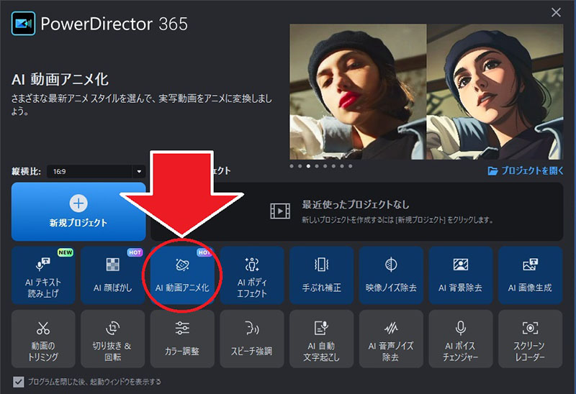The image size is (576, 394).
Task: Launch スピーチ強調 tool
Action: [252, 339]
